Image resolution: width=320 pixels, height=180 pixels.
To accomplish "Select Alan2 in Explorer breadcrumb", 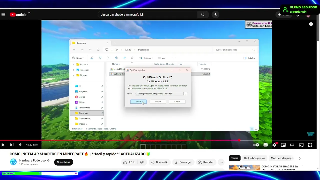I will click(128, 50).
